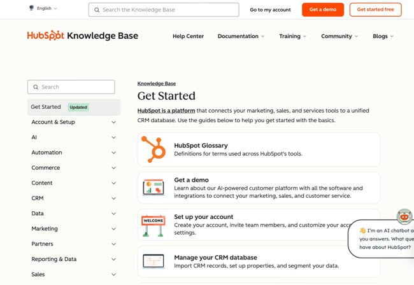The width and height of the screenshot is (414, 285).
Task: Expand the Automation section
Action: click(x=74, y=153)
